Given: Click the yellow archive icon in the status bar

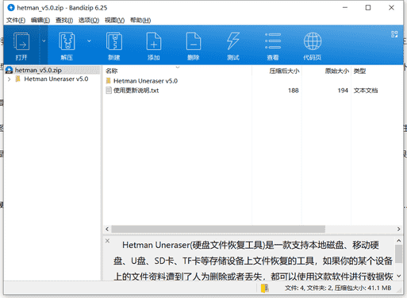Looking at the screenshot, I should click(x=265, y=288).
